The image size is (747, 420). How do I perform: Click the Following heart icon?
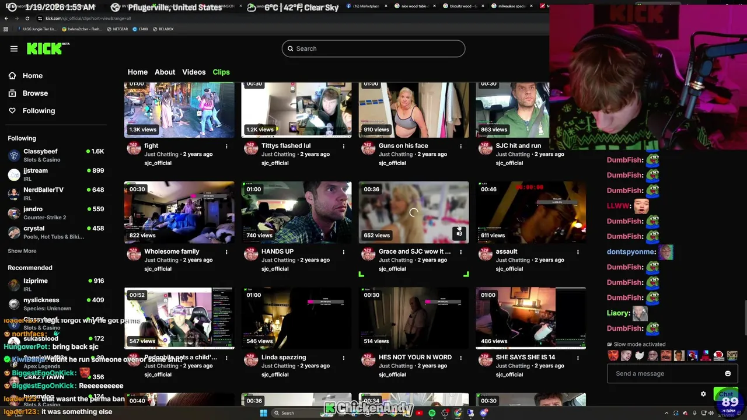click(x=12, y=110)
